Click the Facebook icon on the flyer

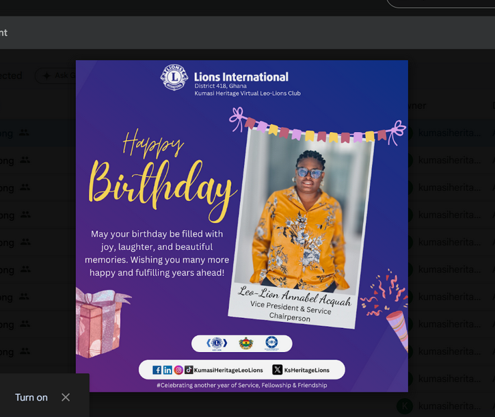(157, 370)
